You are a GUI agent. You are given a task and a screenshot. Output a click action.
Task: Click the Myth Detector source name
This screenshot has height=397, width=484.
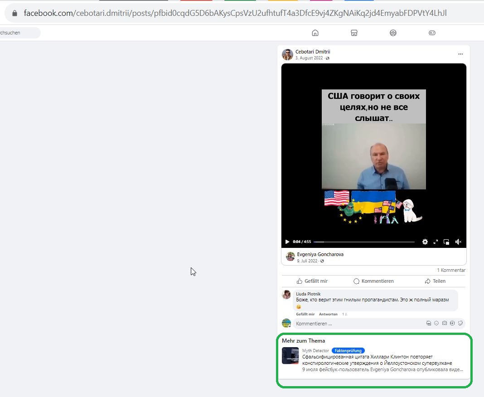tap(315, 351)
